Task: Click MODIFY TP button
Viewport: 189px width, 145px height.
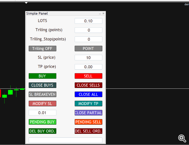Action: pos(88,104)
